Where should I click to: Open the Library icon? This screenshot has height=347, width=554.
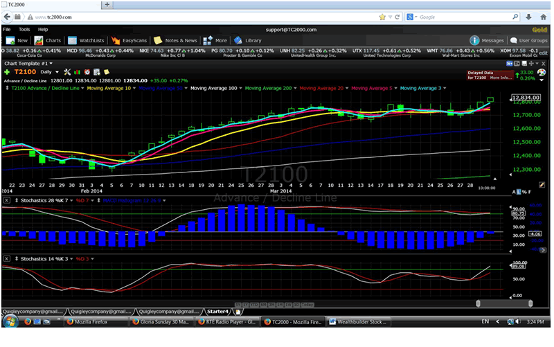[238, 40]
